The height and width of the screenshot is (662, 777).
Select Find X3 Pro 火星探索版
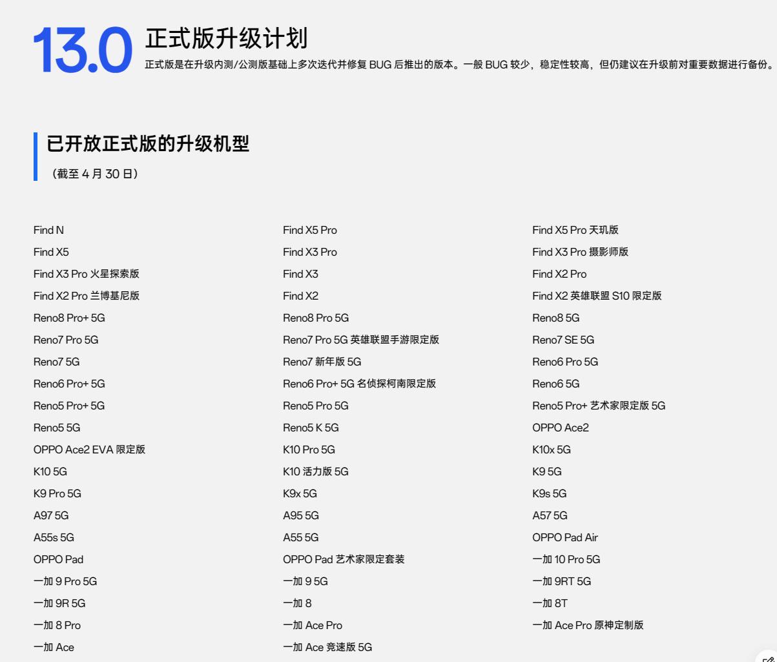[87, 274]
